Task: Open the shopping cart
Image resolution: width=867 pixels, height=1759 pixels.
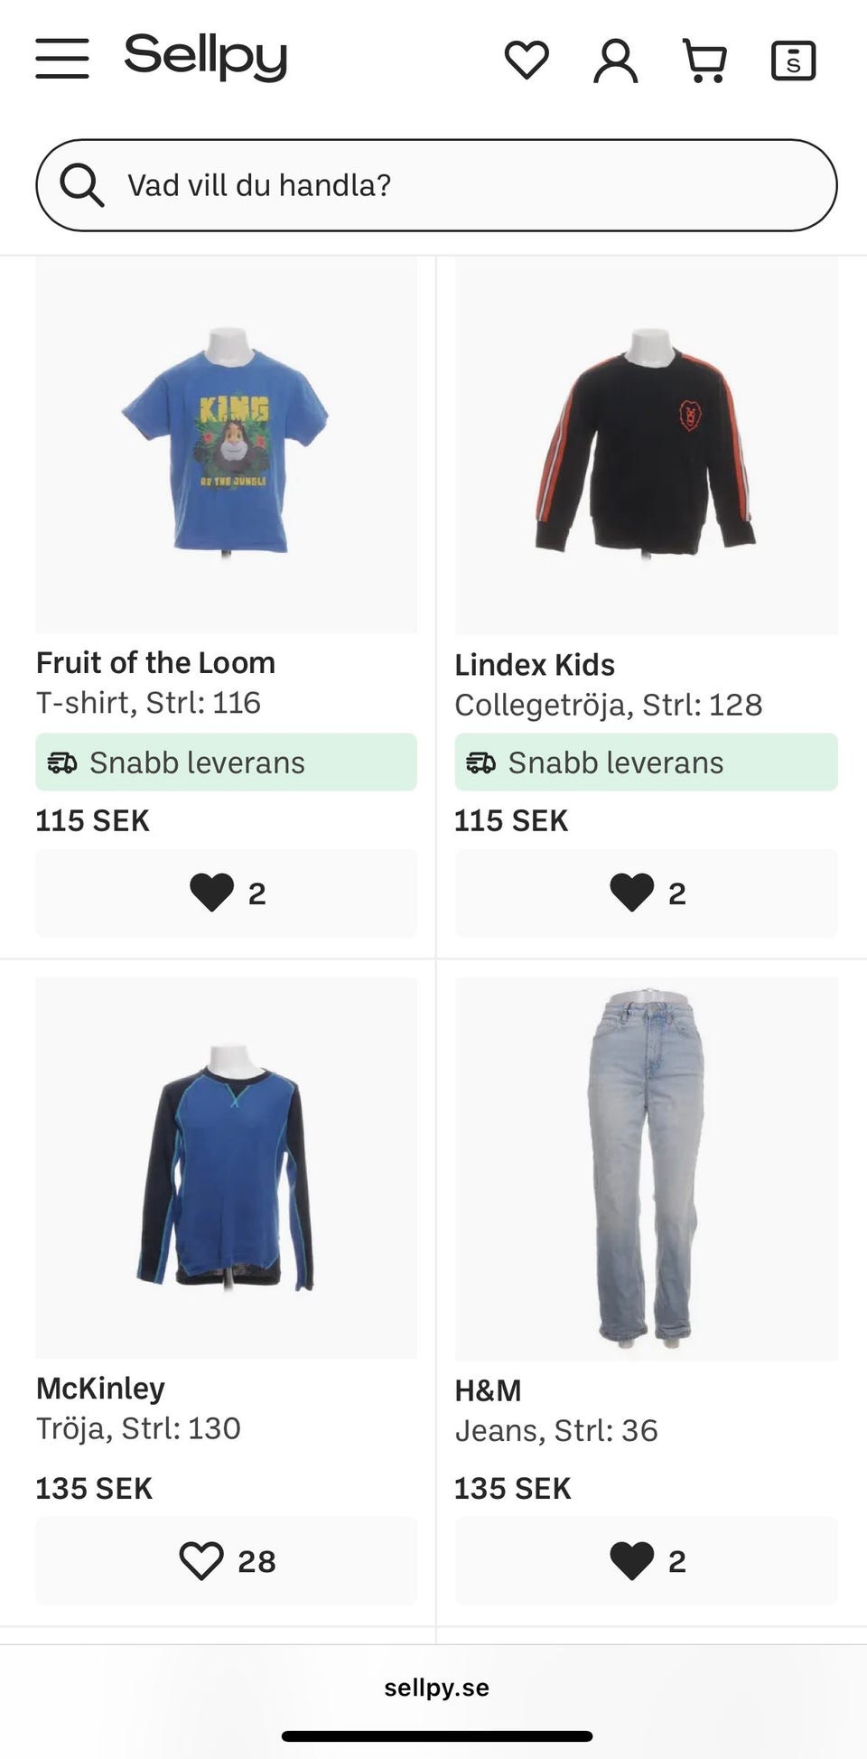Action: pyautogui.click(x=704, y=61)
